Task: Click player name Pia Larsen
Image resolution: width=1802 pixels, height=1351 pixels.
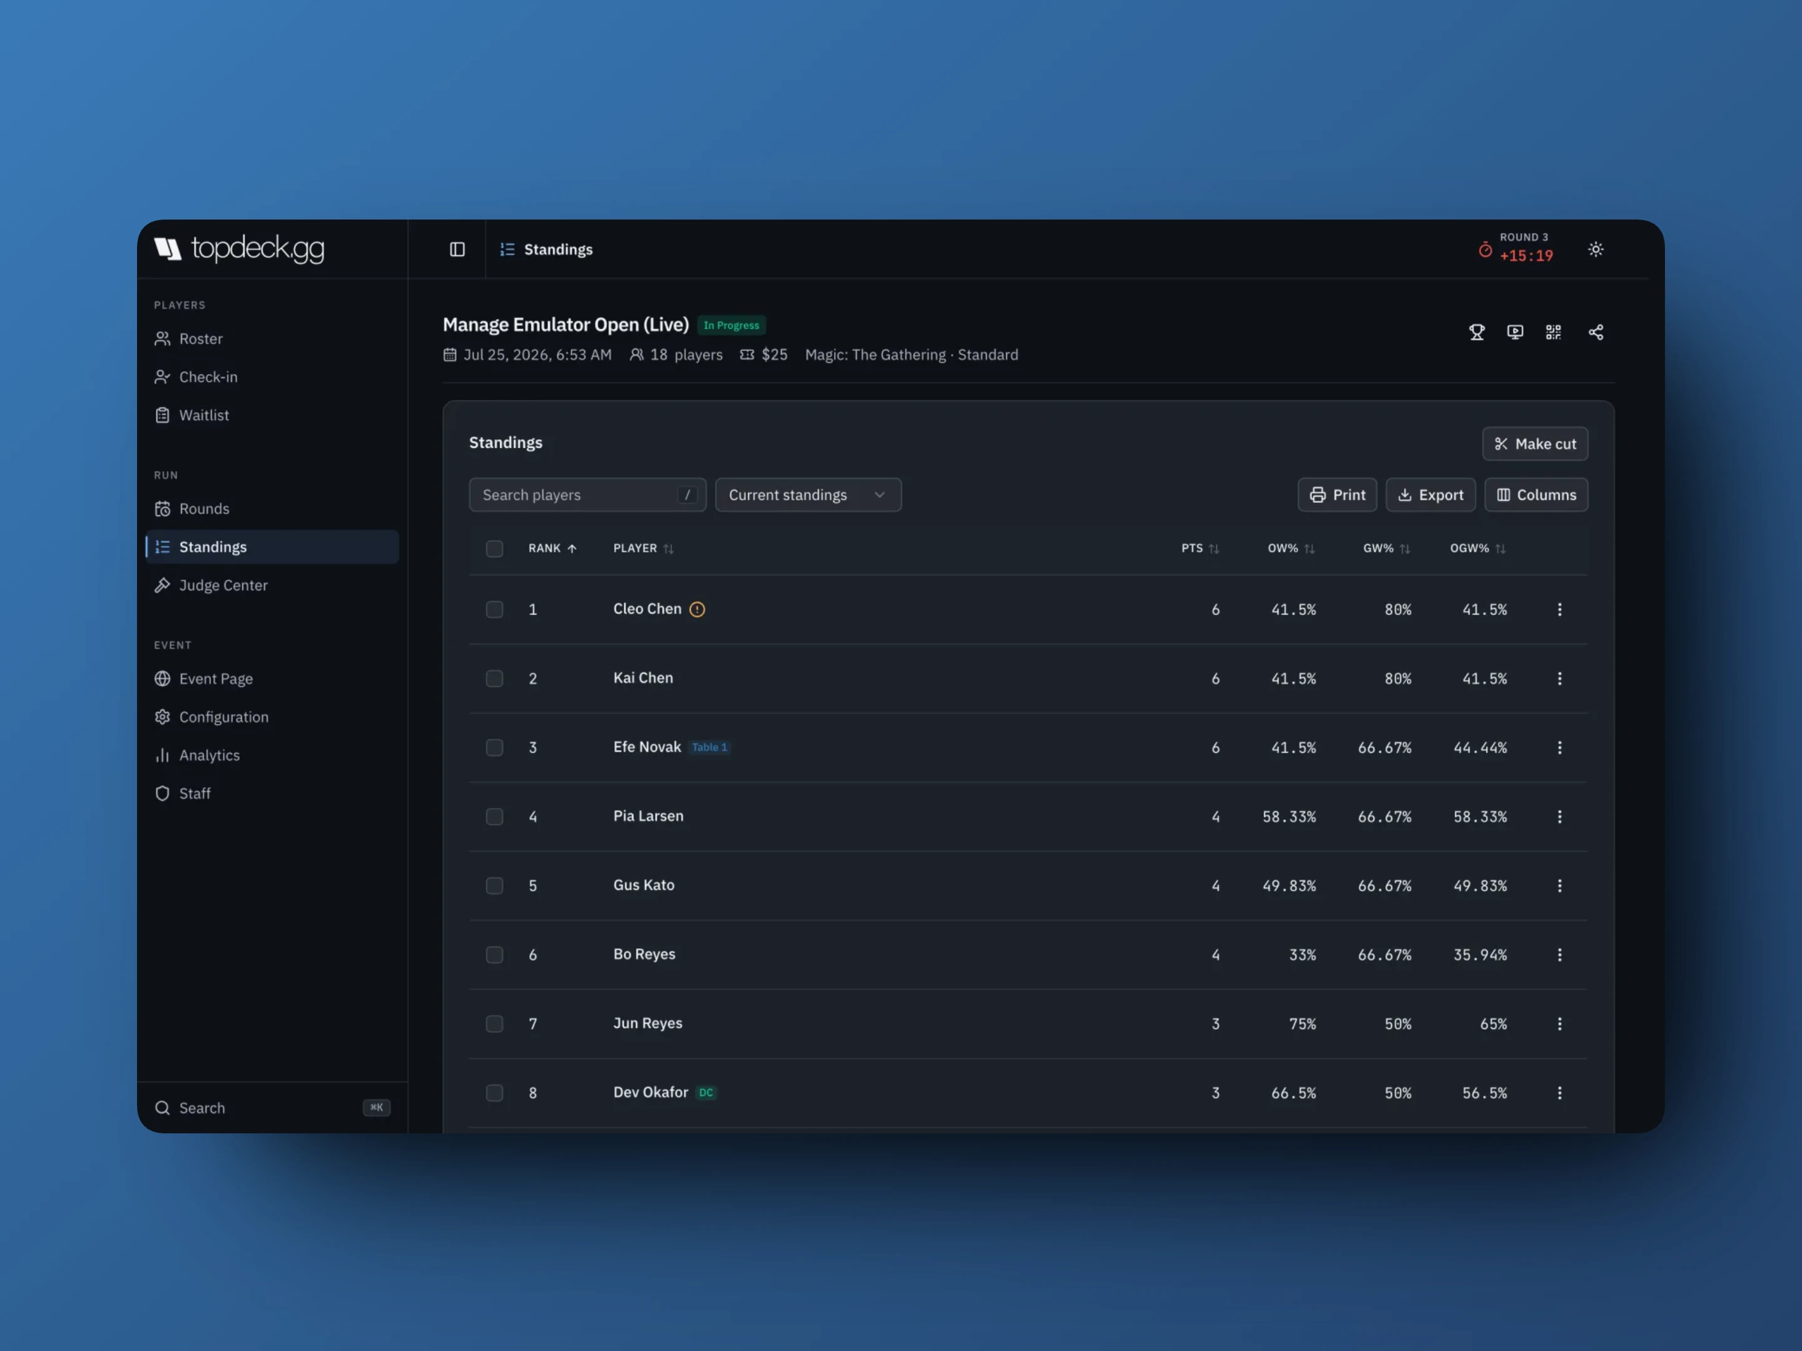Action: point(648,816)
